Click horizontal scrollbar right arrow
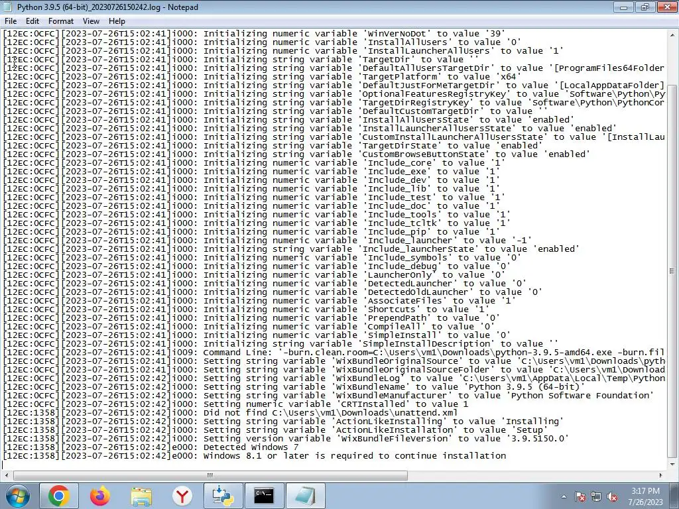Screen dimensions: 679x509 point(661,475)
